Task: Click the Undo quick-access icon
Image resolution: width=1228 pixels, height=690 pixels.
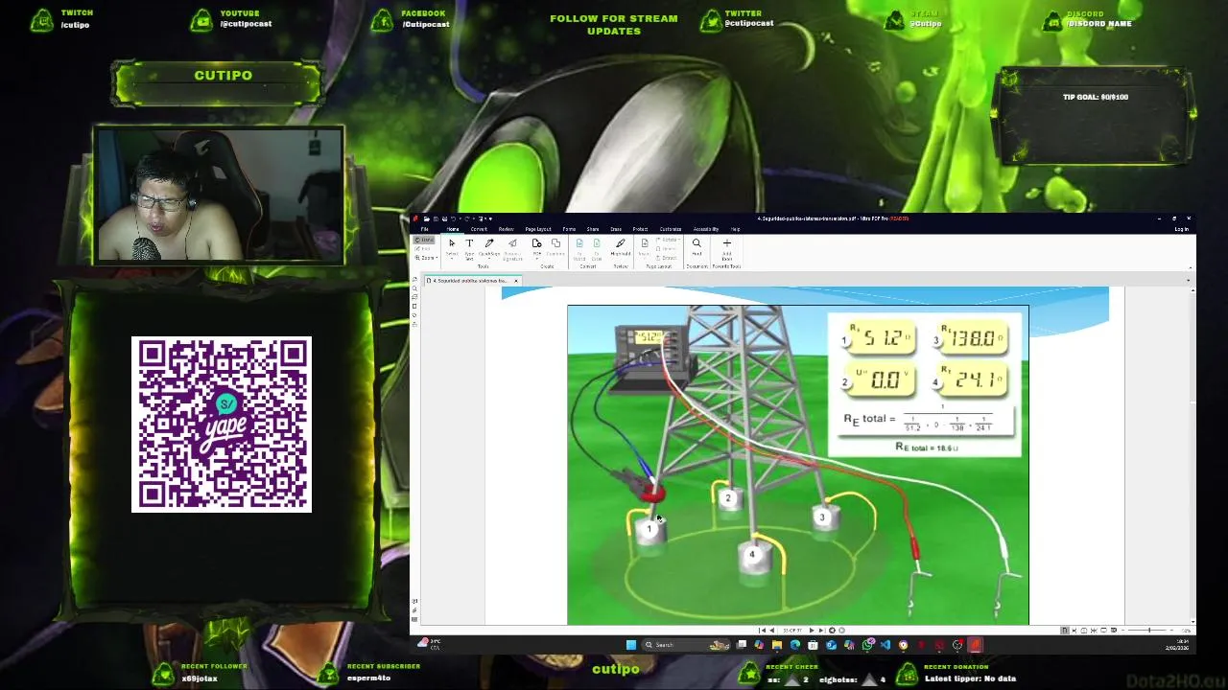Action: pyautogui.click(x=454, y=218)
